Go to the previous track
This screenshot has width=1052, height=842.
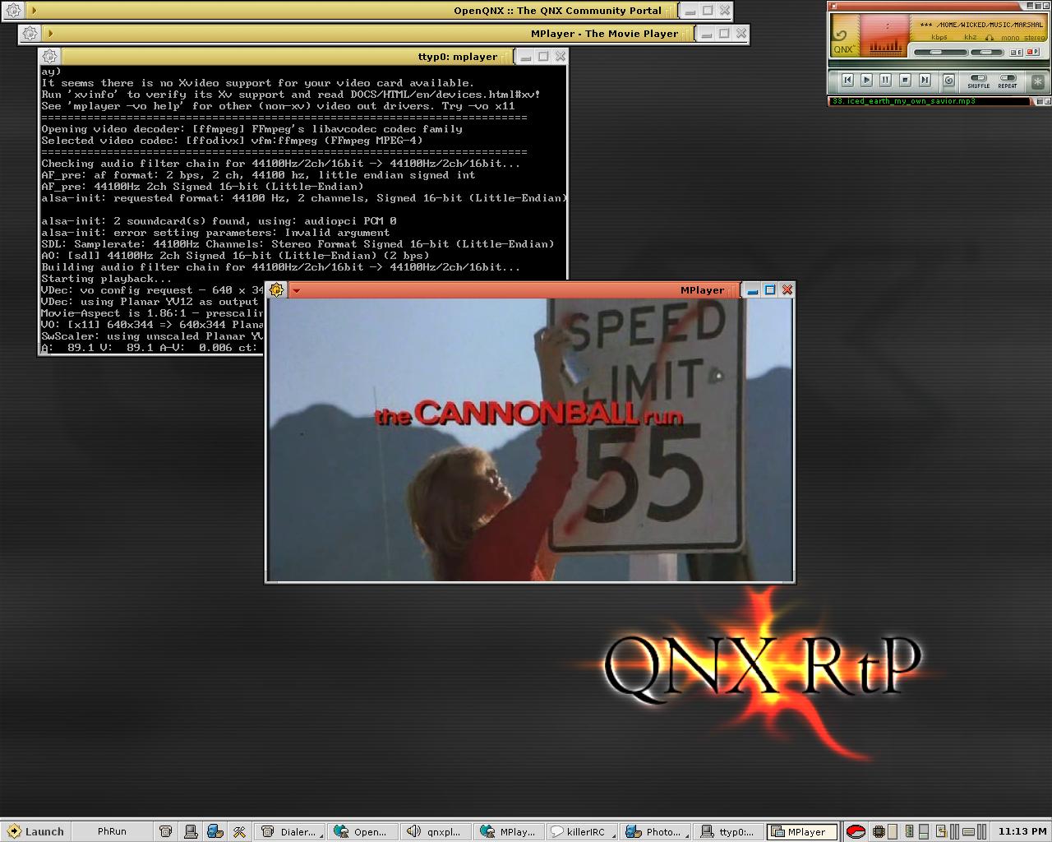(847, 80)
